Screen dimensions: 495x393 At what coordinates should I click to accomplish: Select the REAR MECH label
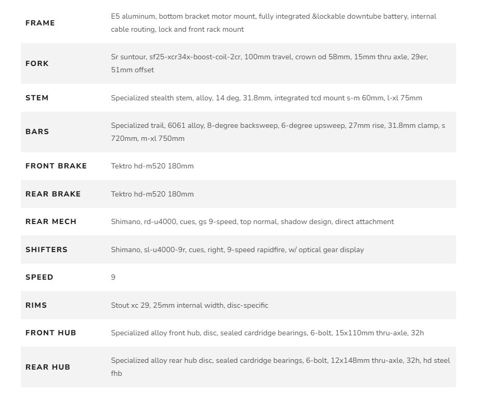pos(51,221)
